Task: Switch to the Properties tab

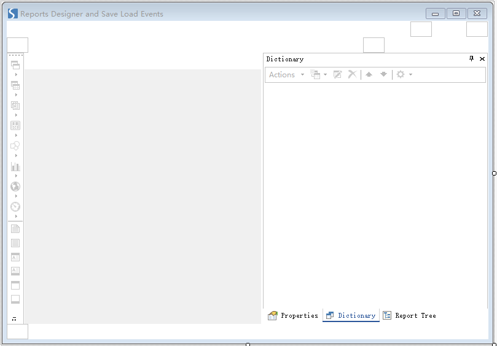Action: pyautogui.click(x=293, y=315)
